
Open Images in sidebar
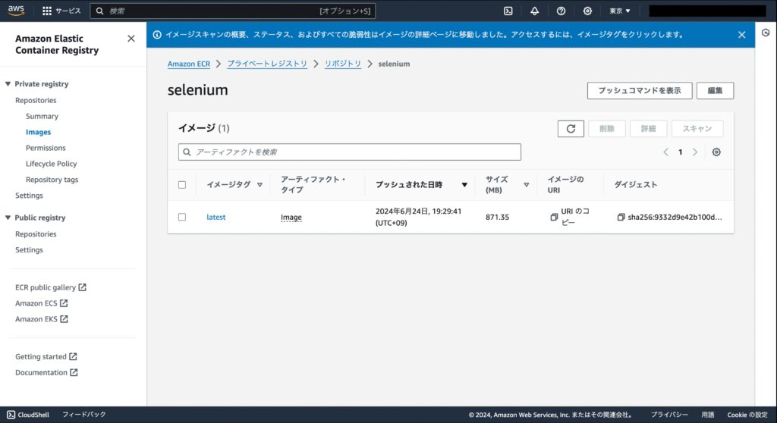coord(38,132)
